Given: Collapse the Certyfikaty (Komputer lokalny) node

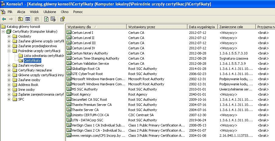Looking at the screenshot, I should pyautogui.click(x=3, y=31).
